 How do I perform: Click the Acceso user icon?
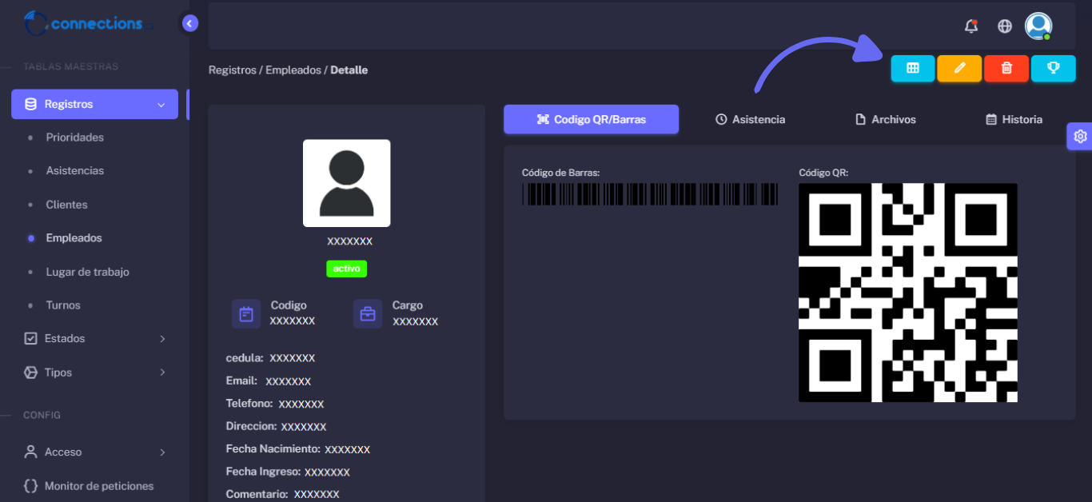30,452
